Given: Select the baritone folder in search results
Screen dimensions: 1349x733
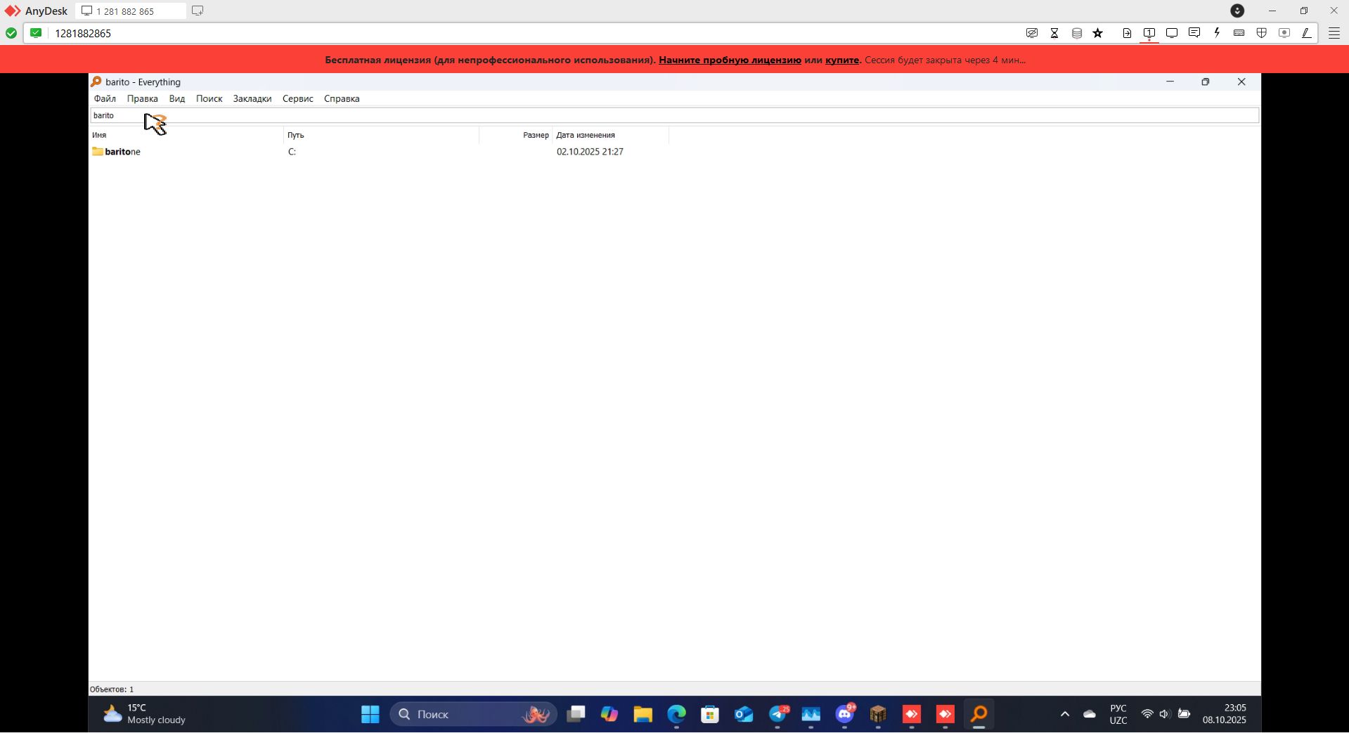Looking at the screenshot, I should [122, 152].
